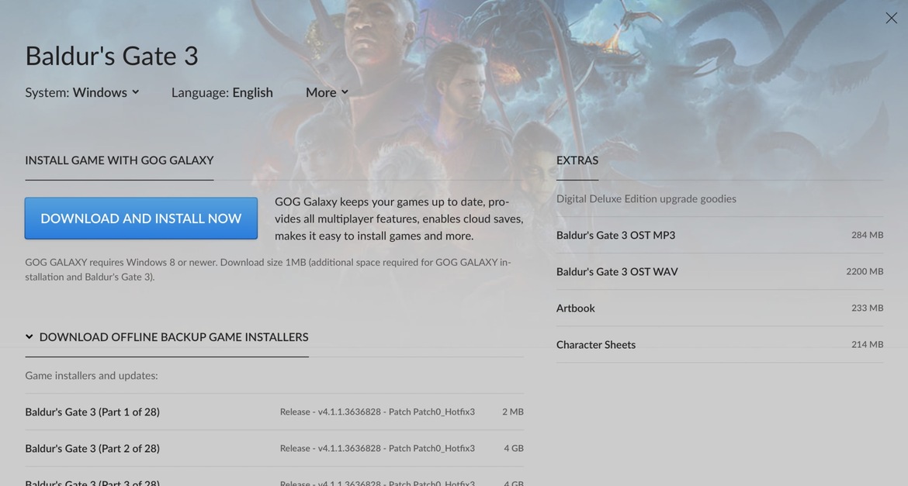Click the 2 MB size of Part 1

(512, 412)
